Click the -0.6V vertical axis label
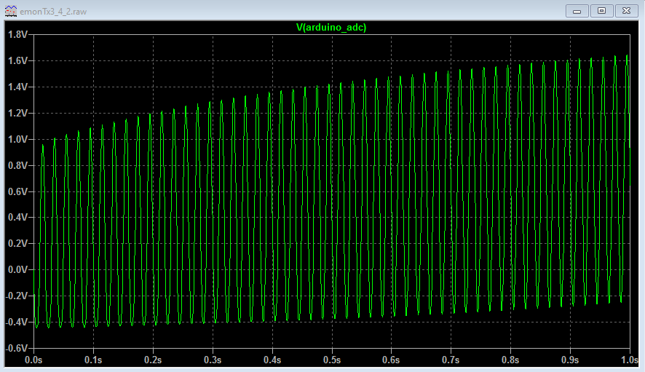Image resolution: width=645 pixels, height=372 pixels. point(17,348)
